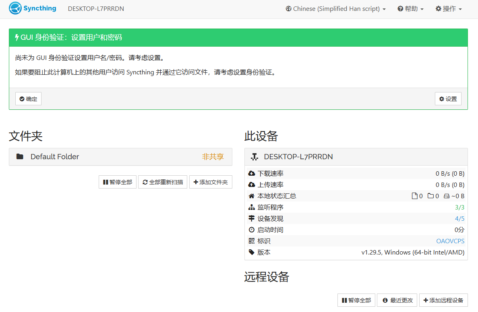Expand the Default Folder entry
This screenshot has width=478, height=312.
(54, 157)
